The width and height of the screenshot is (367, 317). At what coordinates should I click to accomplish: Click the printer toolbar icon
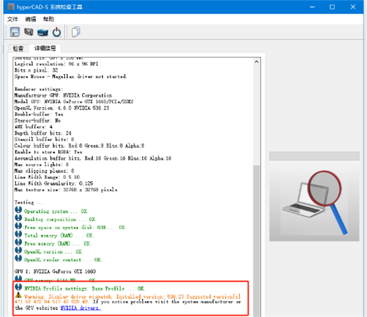[42, 32]
